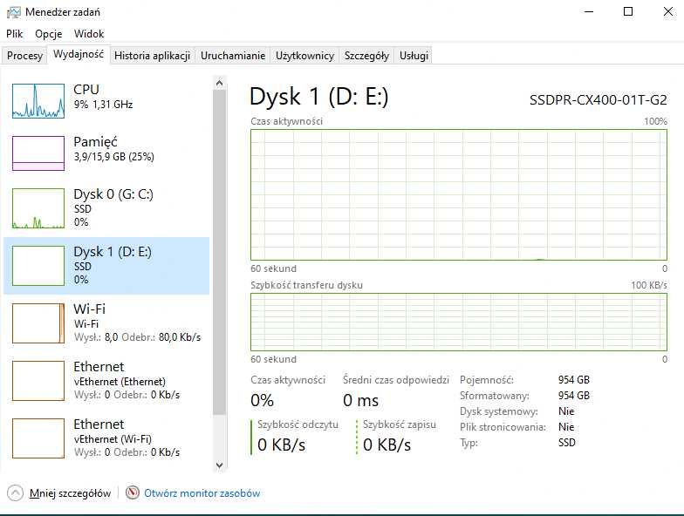Select the Pamięć memory graph thumbnail
Viewport: 684px width, 516px height.
(x=38, y=153)
